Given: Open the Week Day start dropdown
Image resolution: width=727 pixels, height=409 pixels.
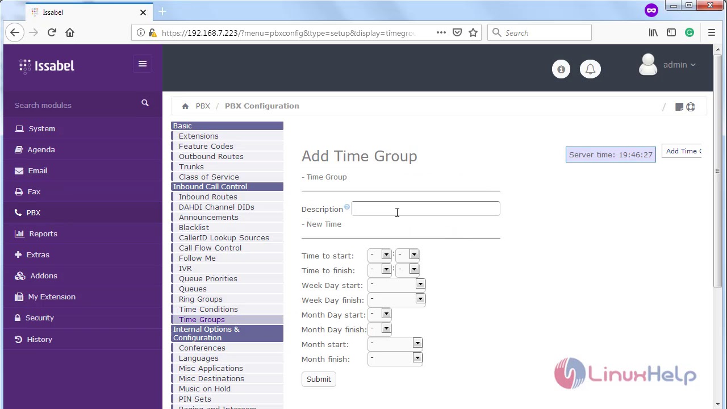Looking at the screenshot, I should [x=396, y=284].
